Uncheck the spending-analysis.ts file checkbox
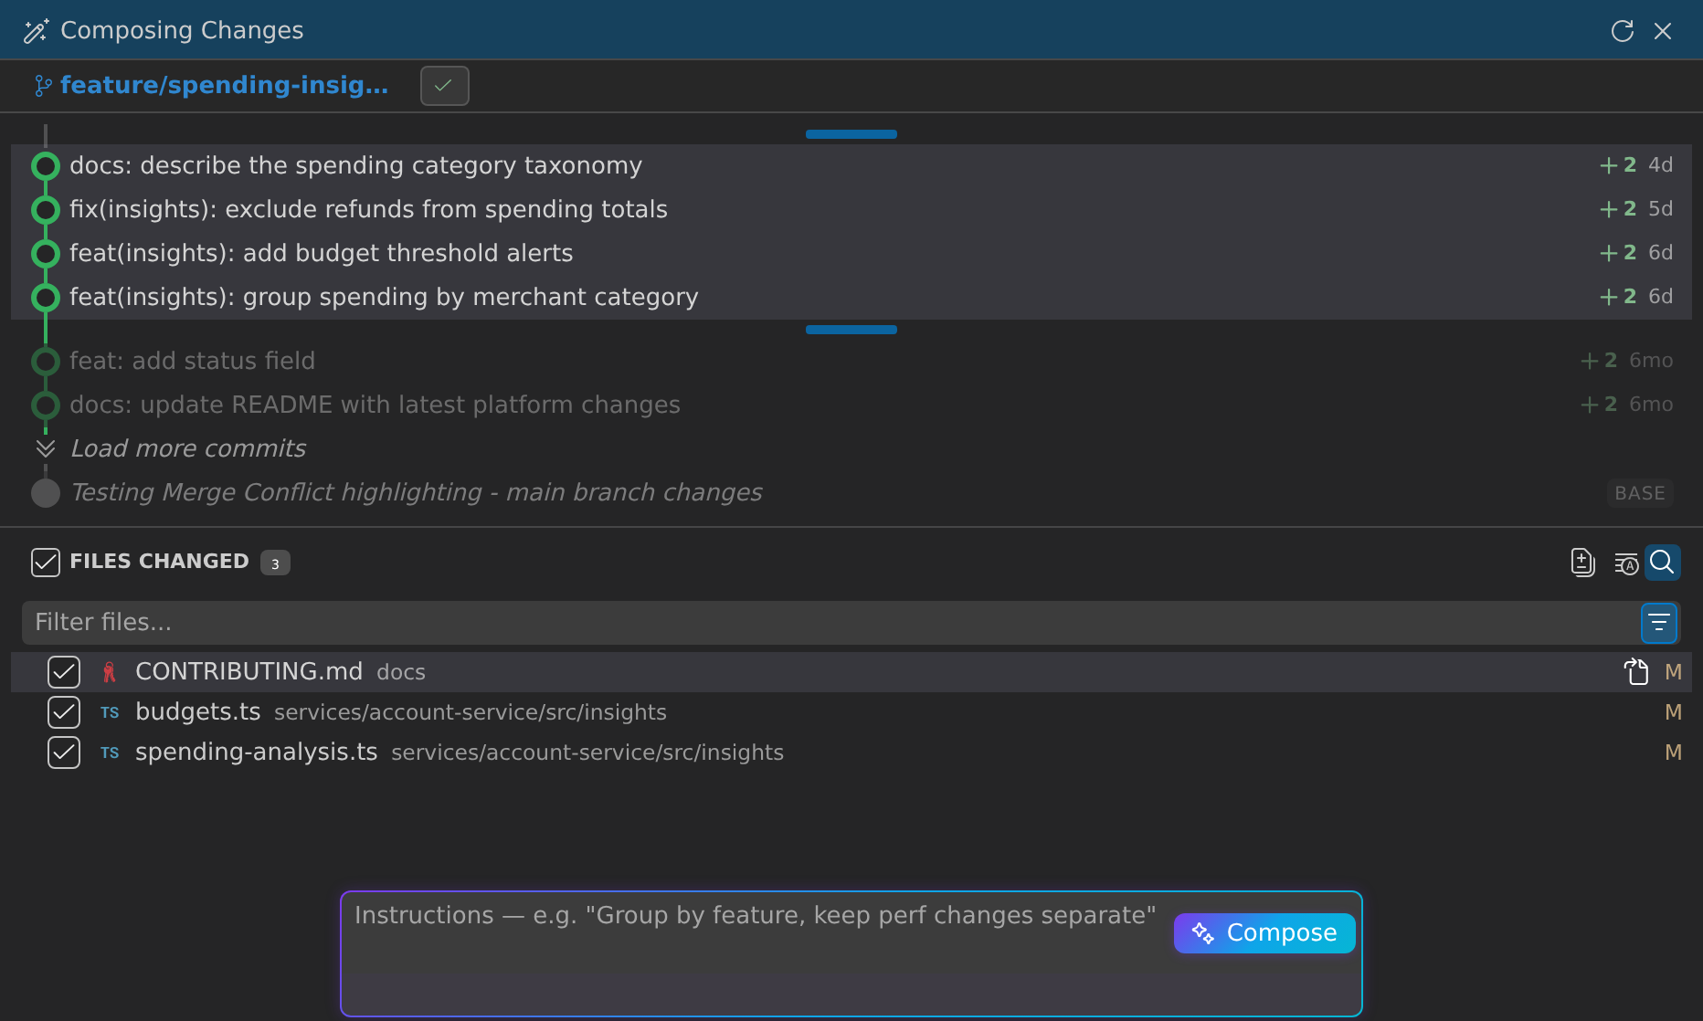 [x=64, y=753]
